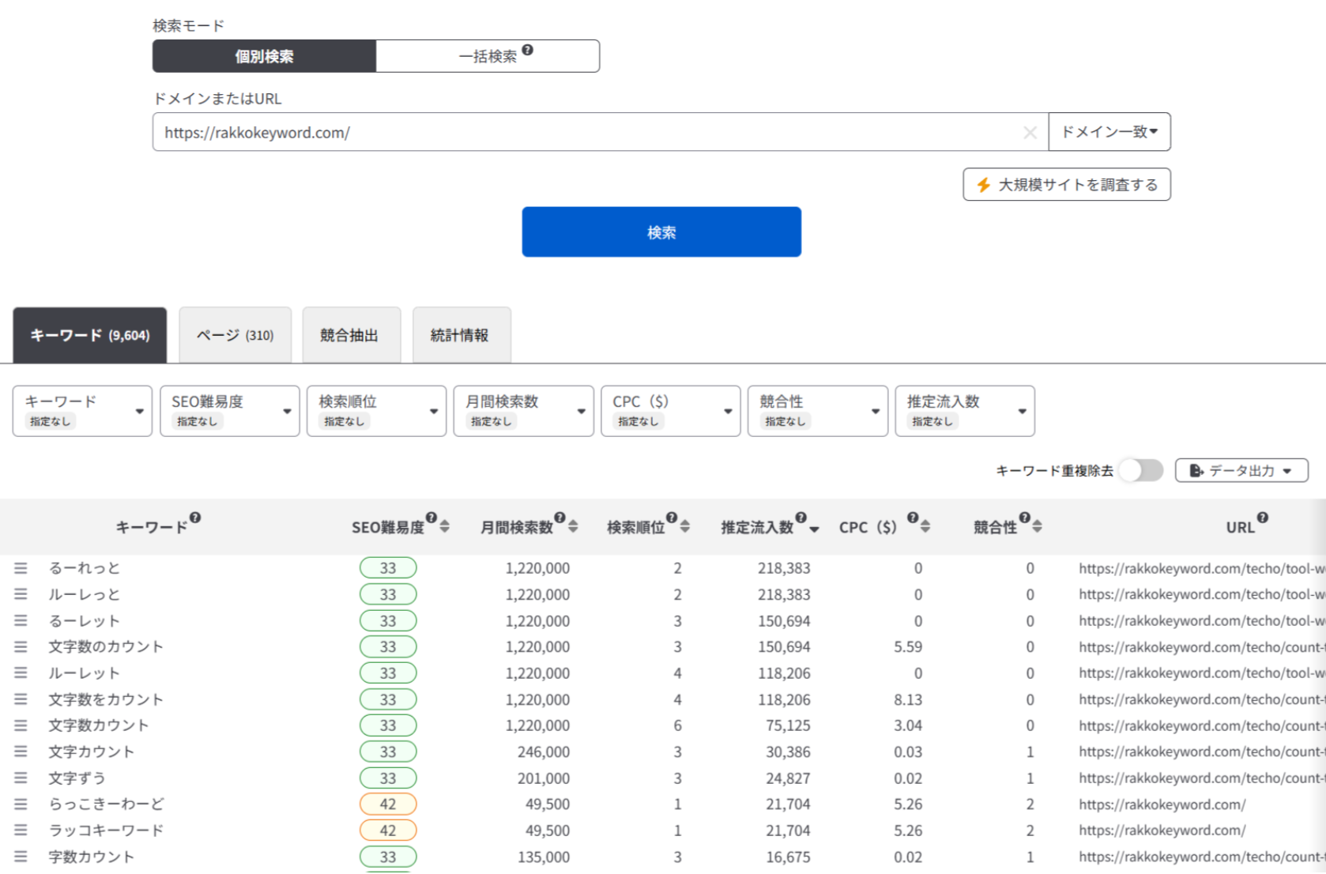Open the 競合抽出 tab

point(349,335)
